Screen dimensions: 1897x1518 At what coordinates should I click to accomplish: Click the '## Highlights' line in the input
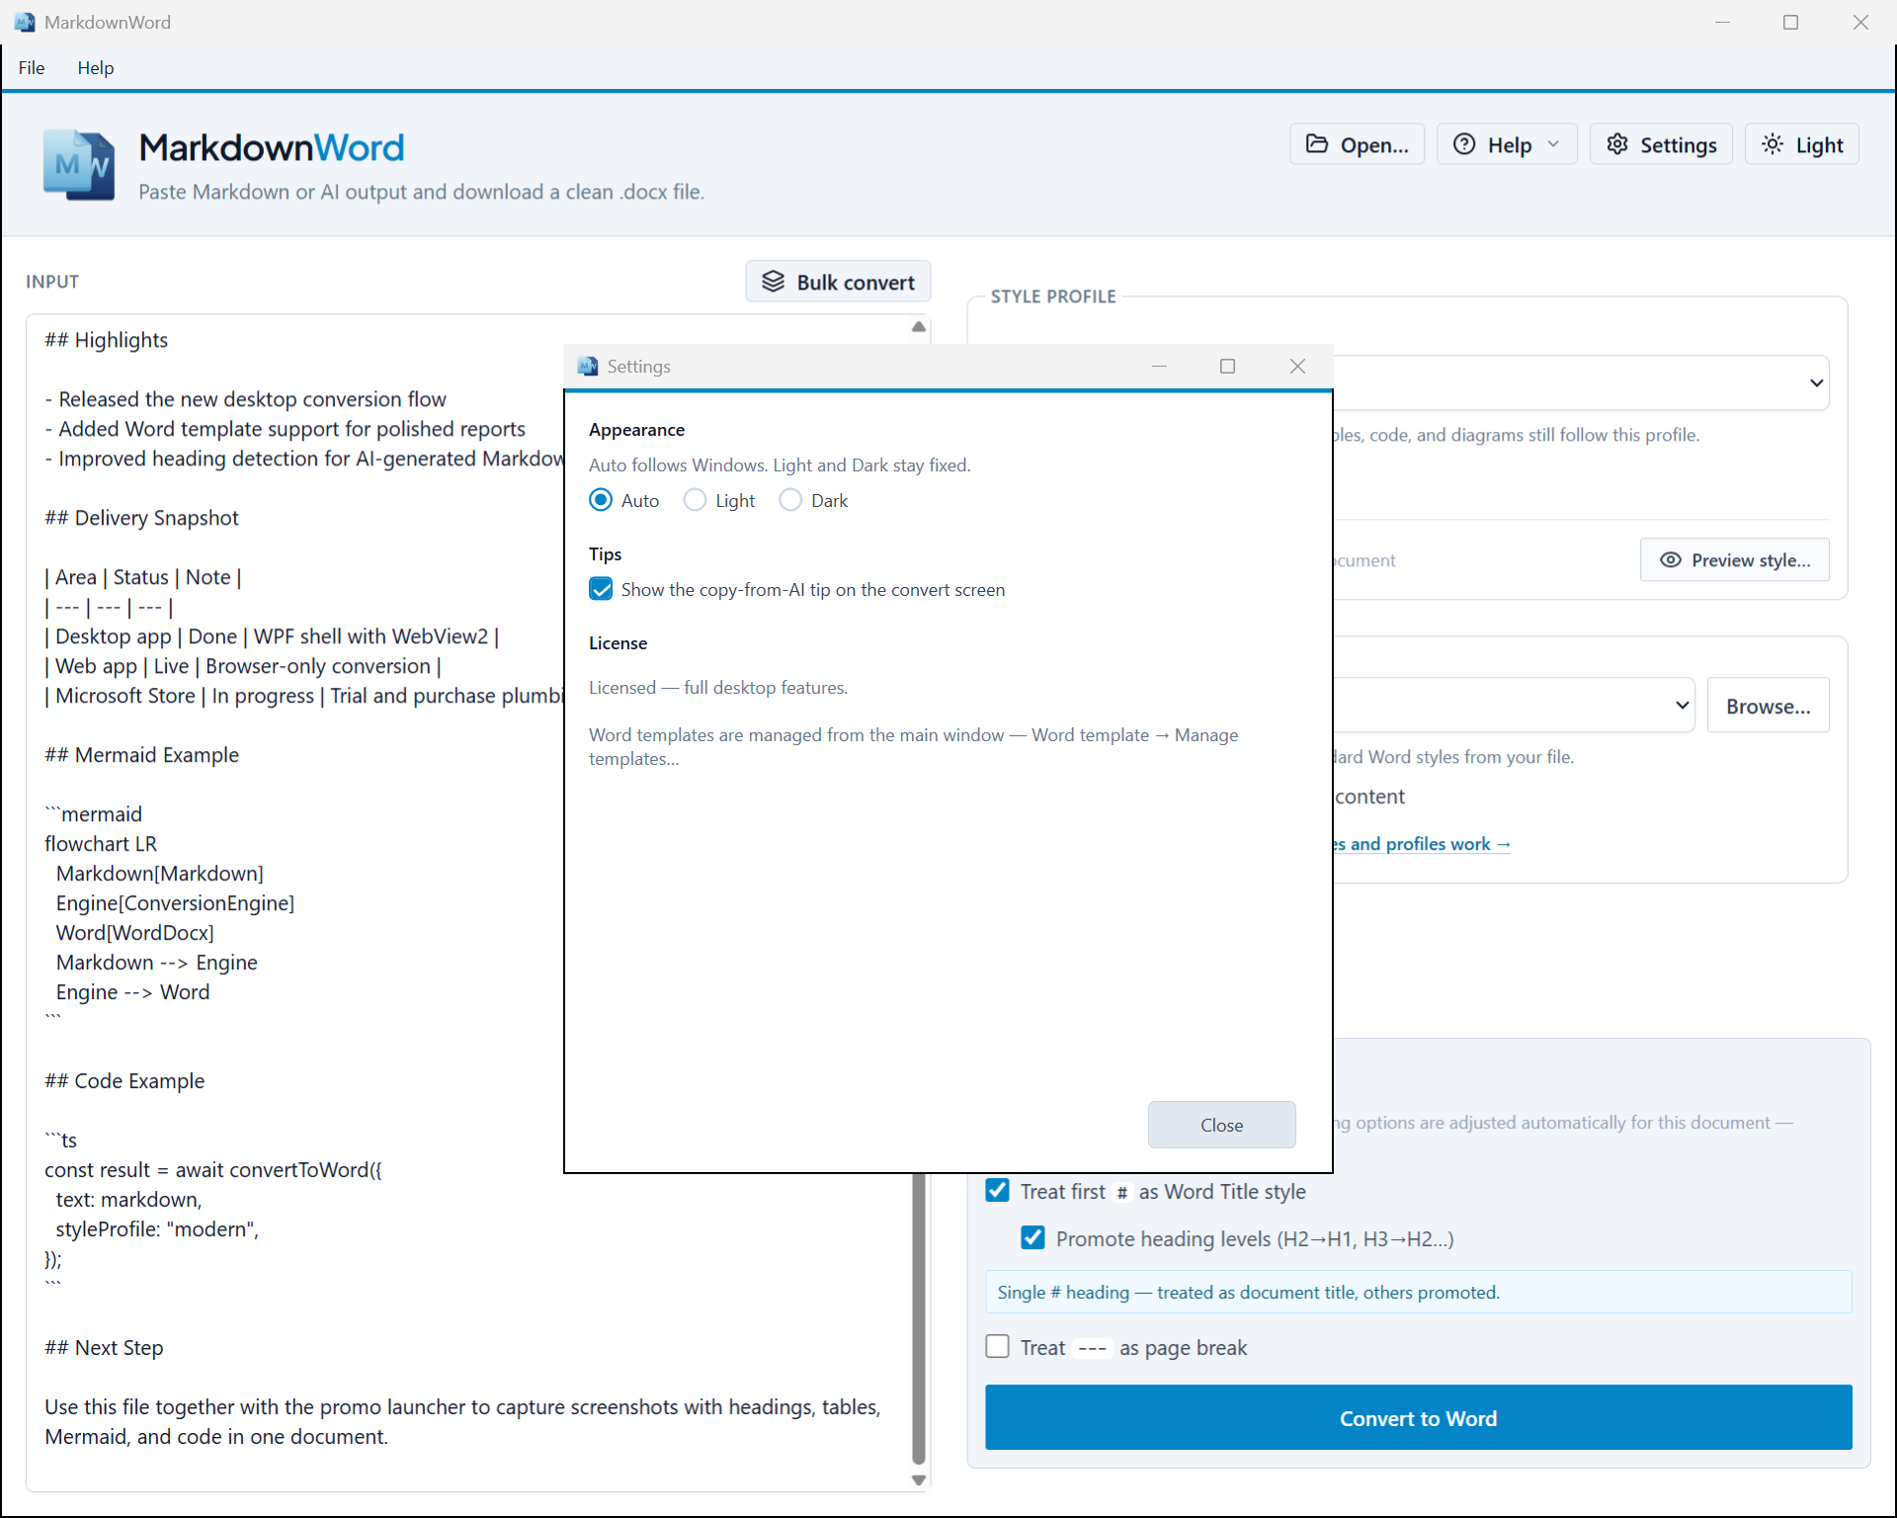click(x=106, y=340)
